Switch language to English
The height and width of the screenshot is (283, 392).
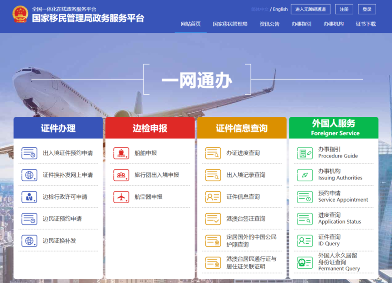click(280, 9)
